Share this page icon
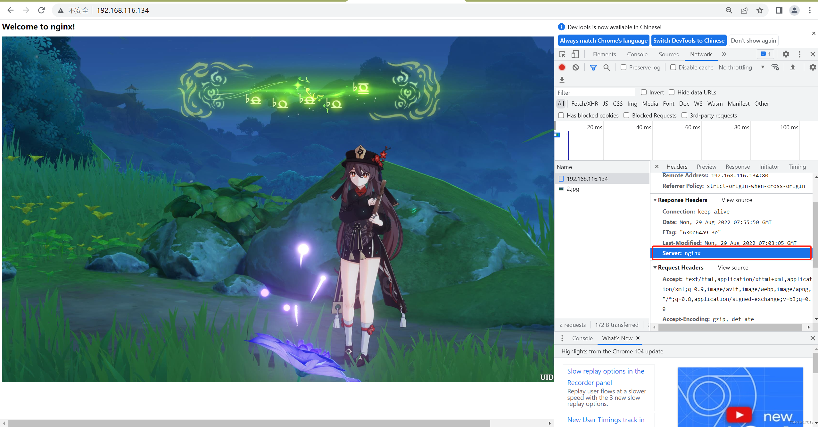 744,10
